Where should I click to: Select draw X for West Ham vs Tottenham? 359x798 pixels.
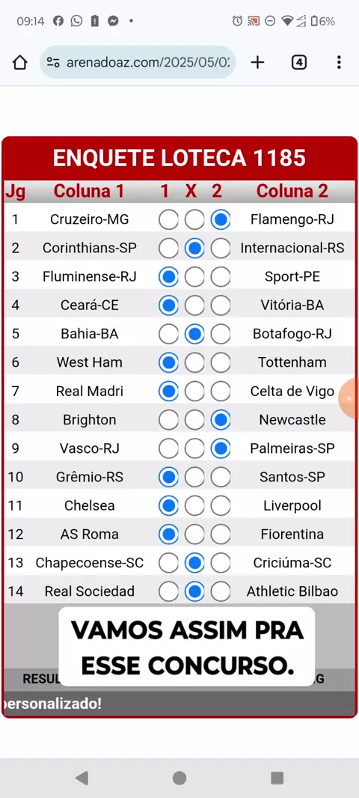(x=194, y=363)
